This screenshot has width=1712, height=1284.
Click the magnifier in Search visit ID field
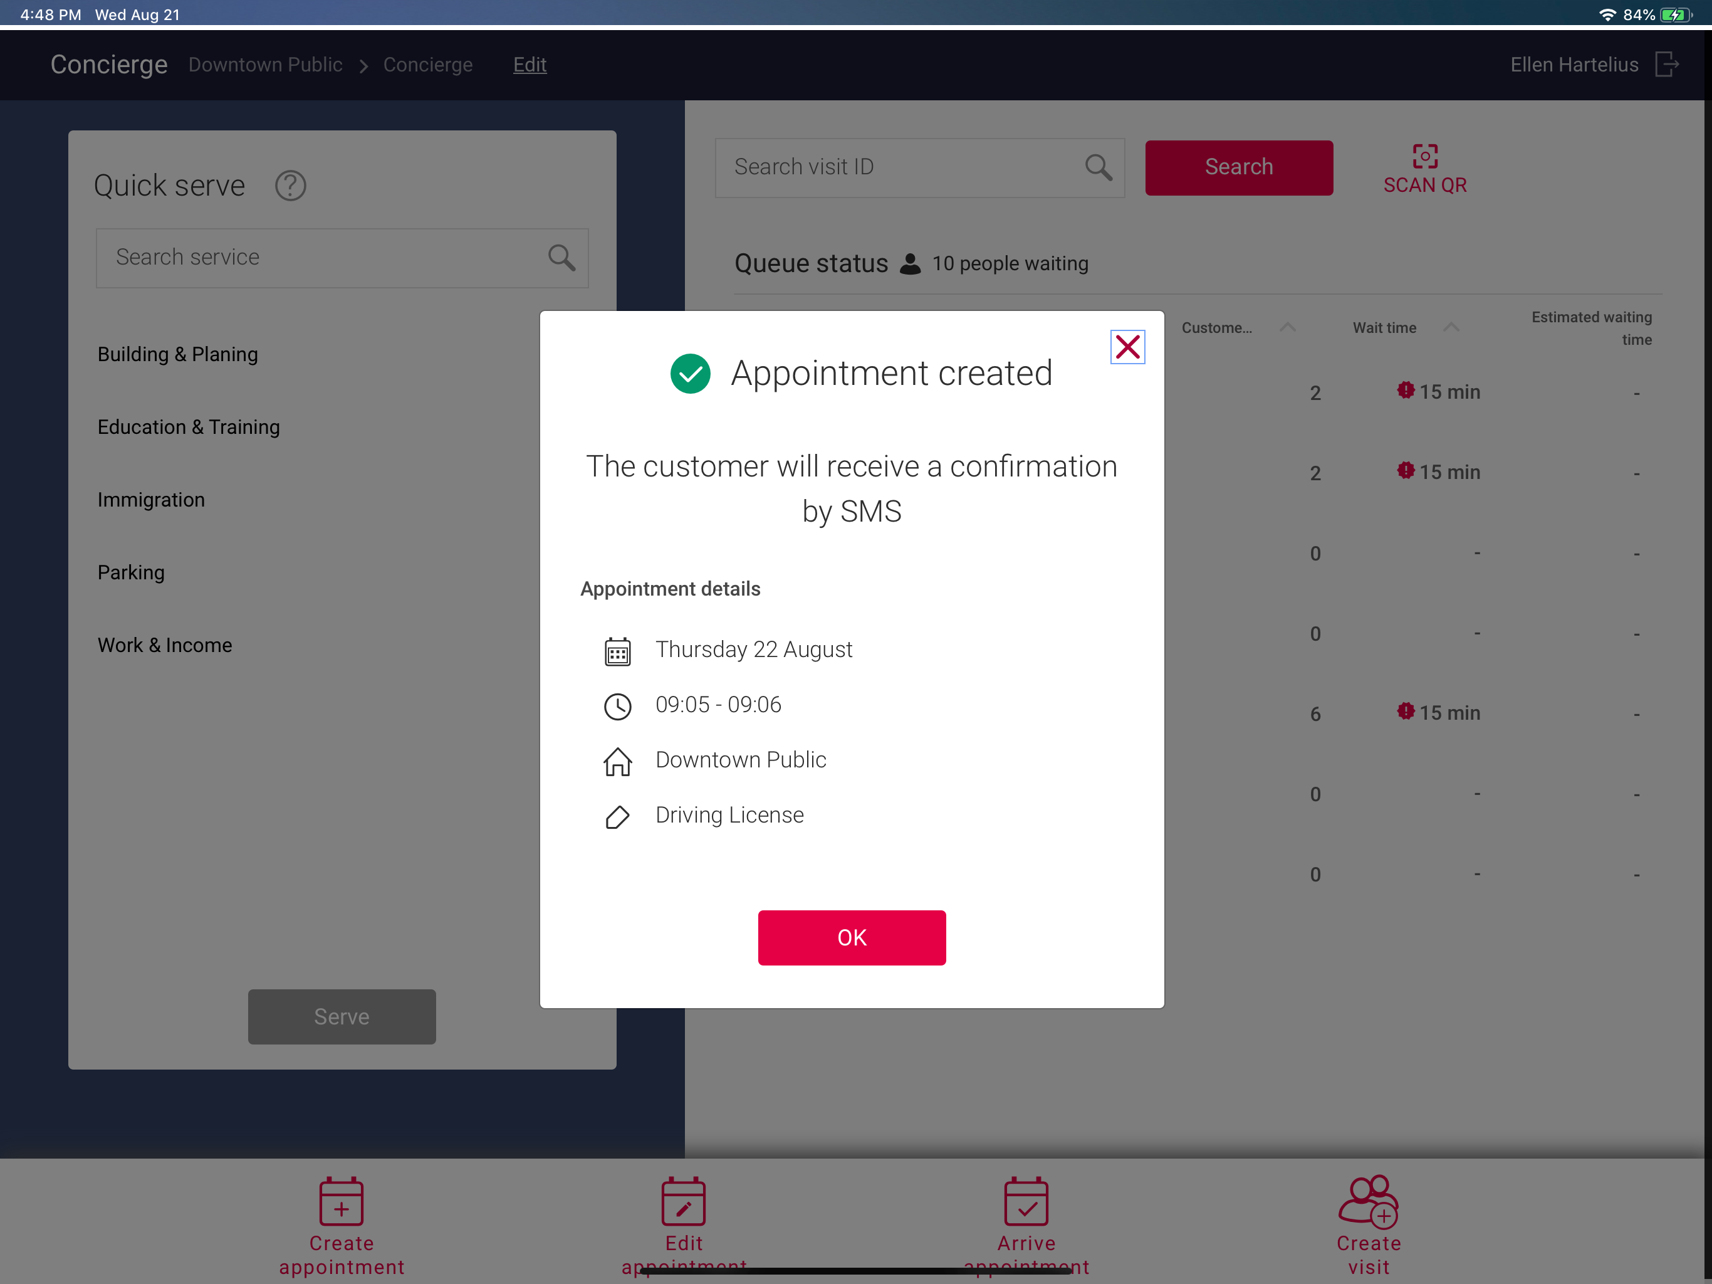coord(1099,167)
